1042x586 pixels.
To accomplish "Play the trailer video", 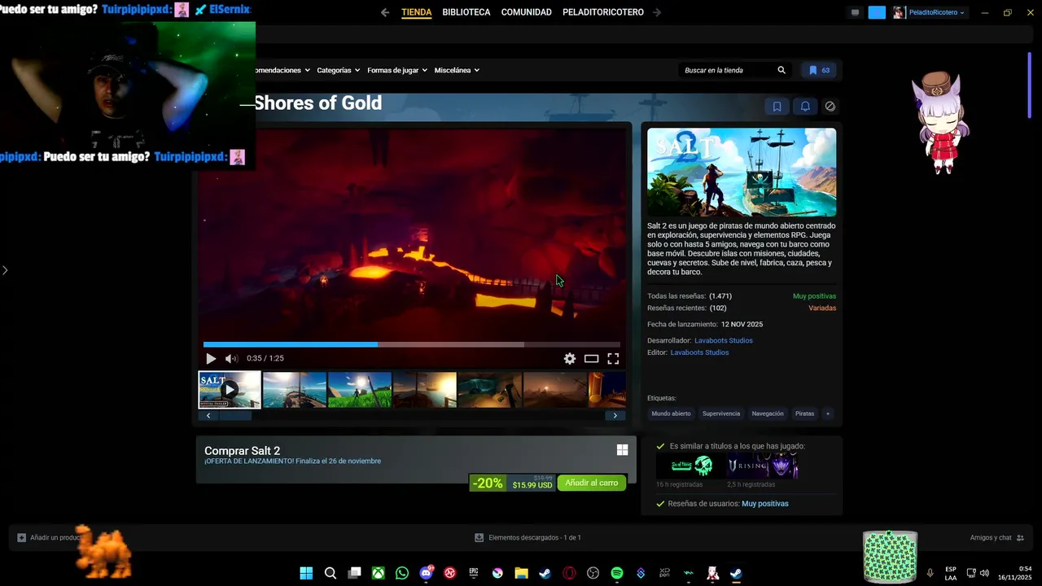I will click(211, 358).
